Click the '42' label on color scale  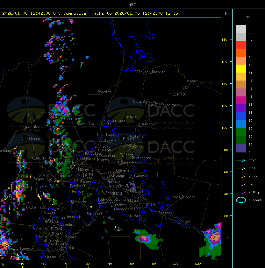(250, 96)
